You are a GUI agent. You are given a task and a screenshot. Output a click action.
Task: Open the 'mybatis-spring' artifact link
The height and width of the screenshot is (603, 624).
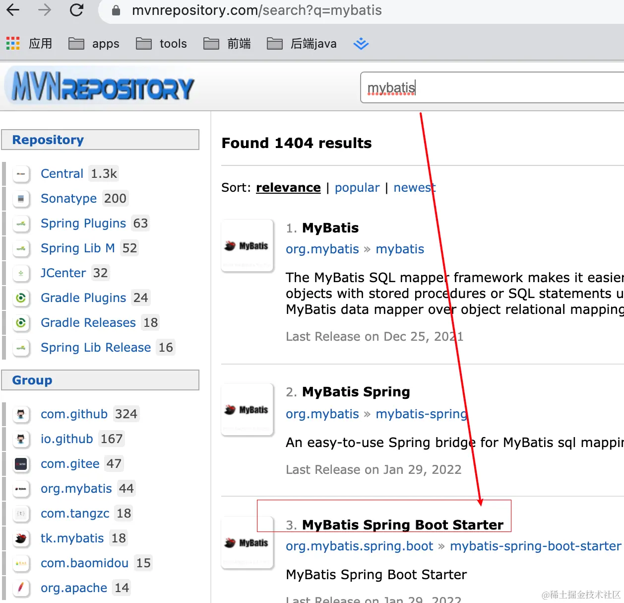422,414
